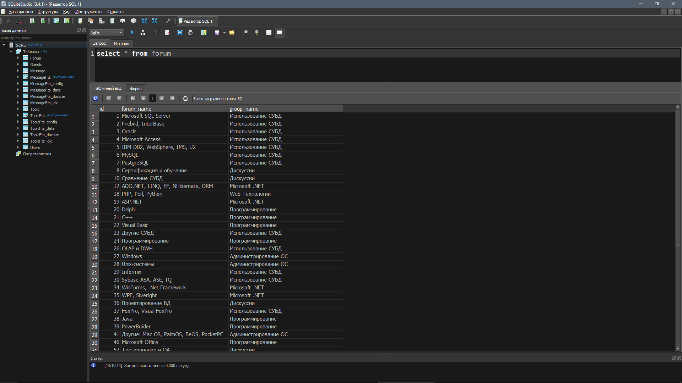This screenshot has height=383, width=682.
Task: Open the save options dropdown arrow
Action: coord(224,33)
